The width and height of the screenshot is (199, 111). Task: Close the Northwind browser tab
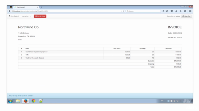tap(37, 7)
